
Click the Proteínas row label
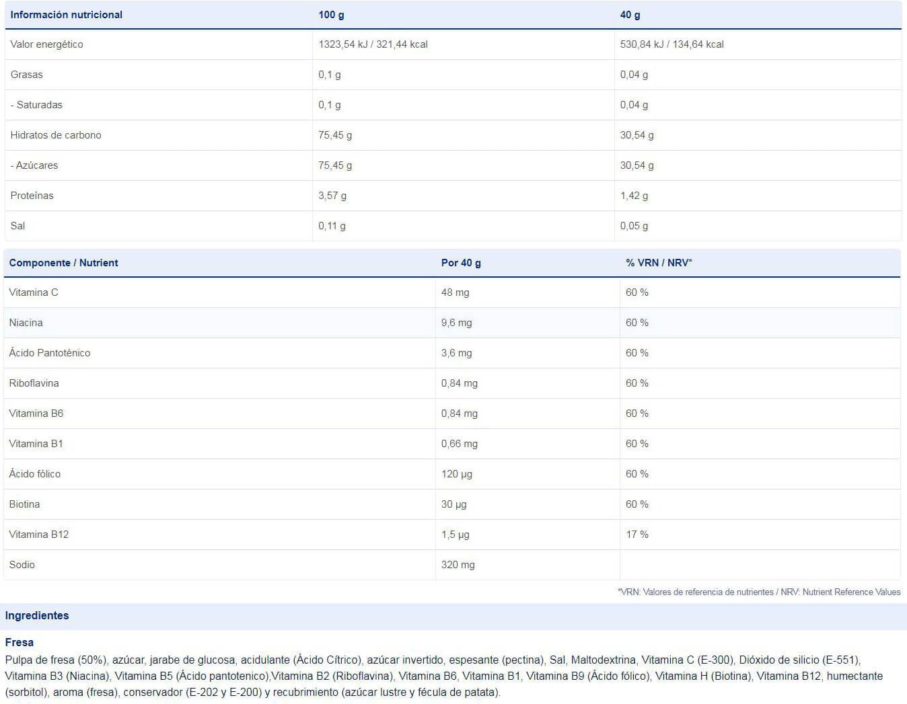point(32,196)
